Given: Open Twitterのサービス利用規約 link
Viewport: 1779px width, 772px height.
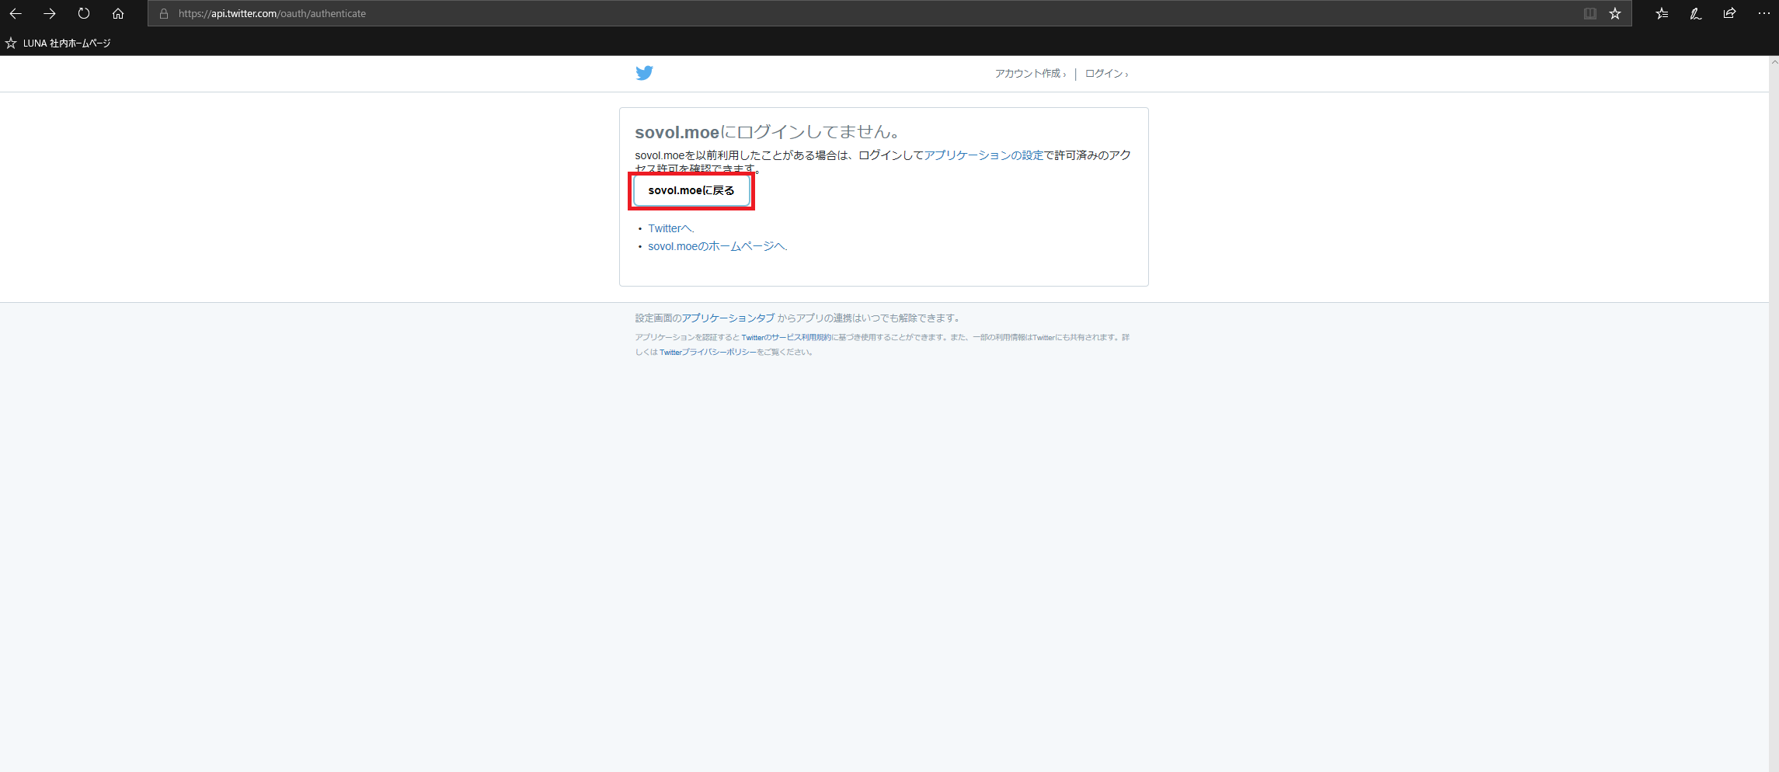Looking at the screenshot, I should pos(786,338).
